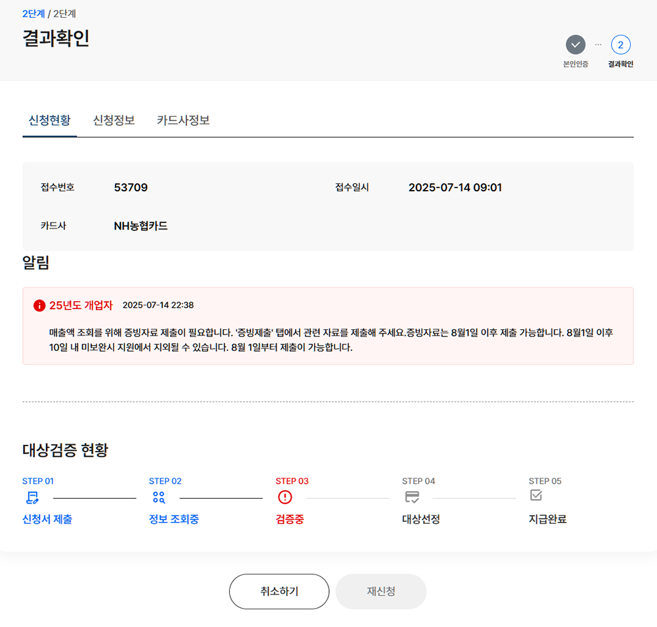Click the numbered 결과확인 circle labeled 2
Screen dimensions: 657x627
click(x=620, y=43)
